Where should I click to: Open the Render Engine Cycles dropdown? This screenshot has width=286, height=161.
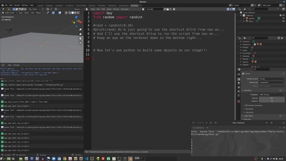(x=272, y=79)
